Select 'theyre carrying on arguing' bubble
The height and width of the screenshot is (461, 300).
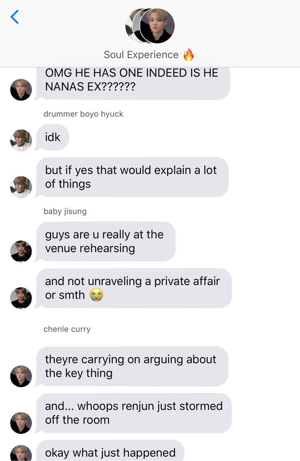click(132, 366)
